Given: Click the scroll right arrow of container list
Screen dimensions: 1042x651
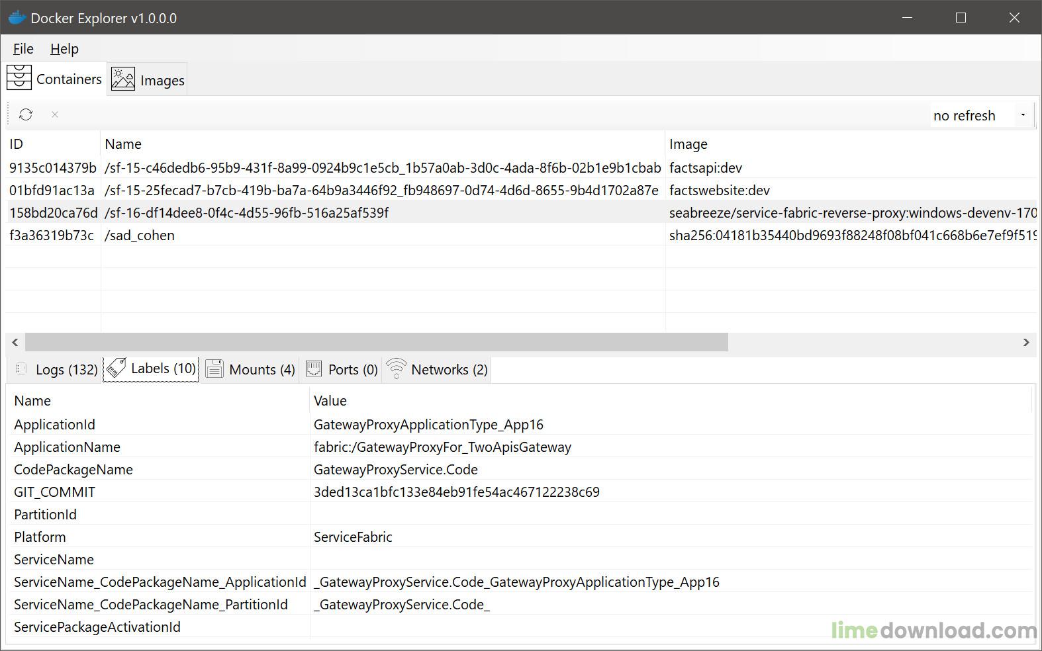Looking at the screenshot, I should (x=1026, y=342).
